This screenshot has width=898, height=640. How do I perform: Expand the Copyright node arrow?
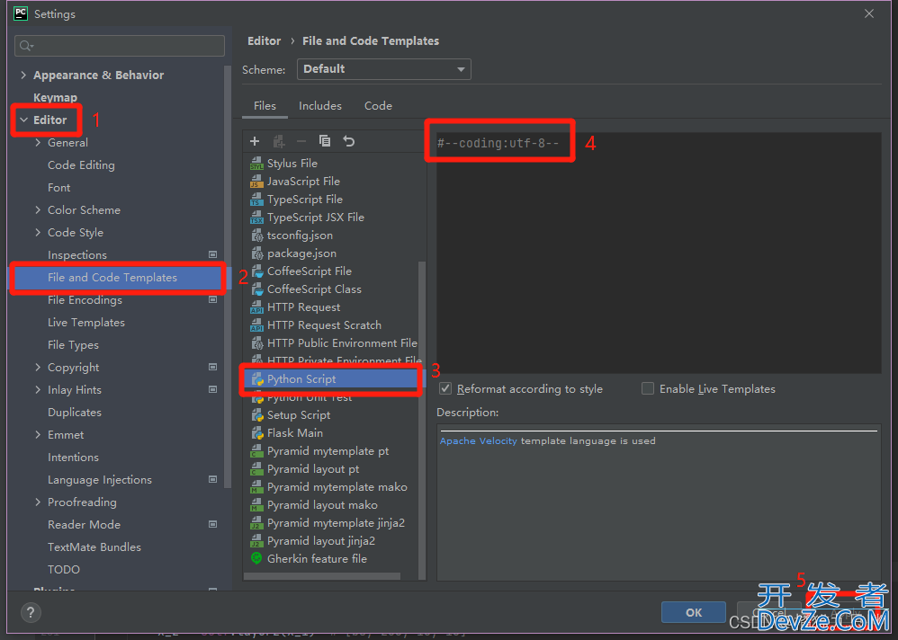[38, 367]
